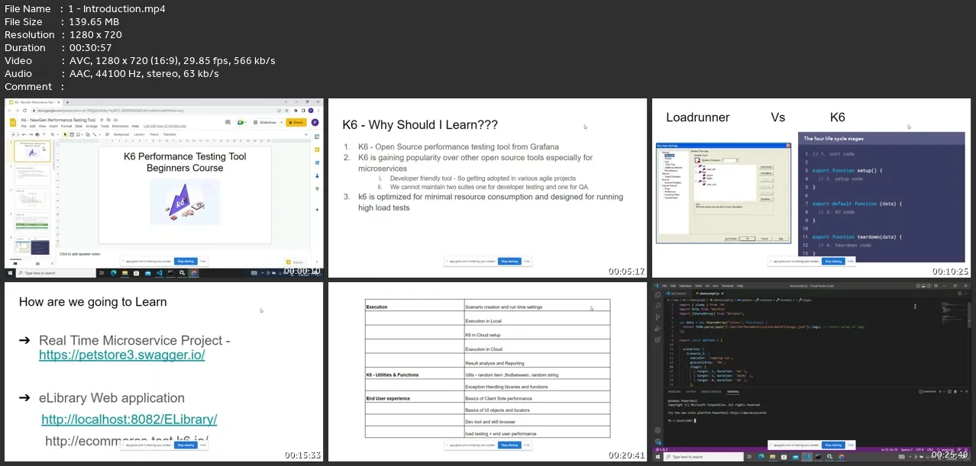Viewport: 976px width, 466px height.
Task: Bookmark page with Chrome star icon
Action: [287, 111]
